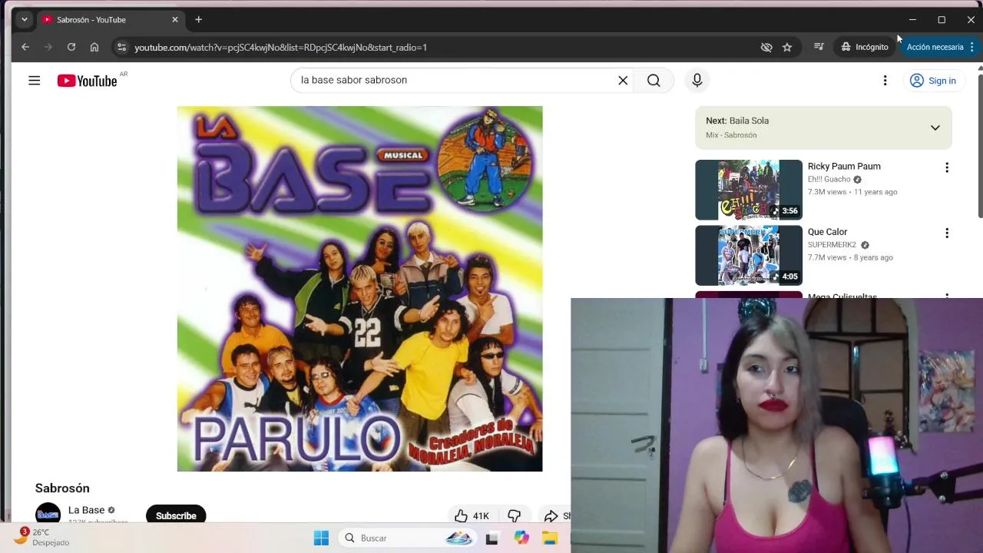Image resolution: width=983 pixels, height=553 pixels.
Task: Open the YouTube guide hamburger menu
Action: (34, 80)
